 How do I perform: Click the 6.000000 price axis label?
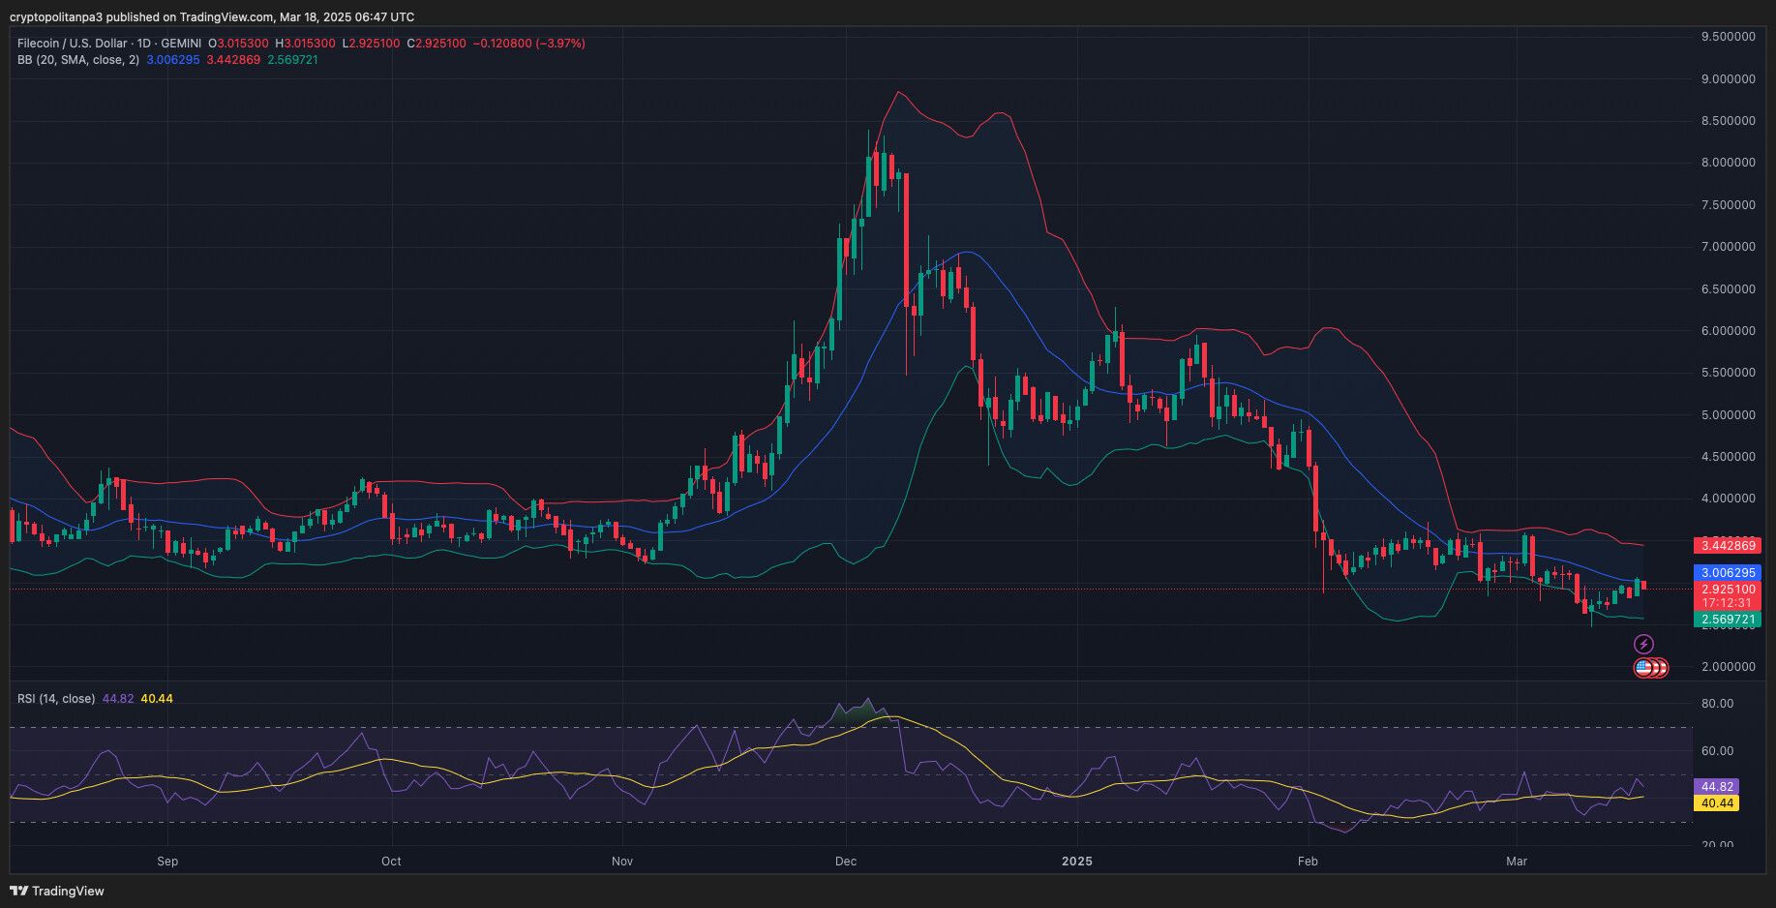click(1729, 331)
